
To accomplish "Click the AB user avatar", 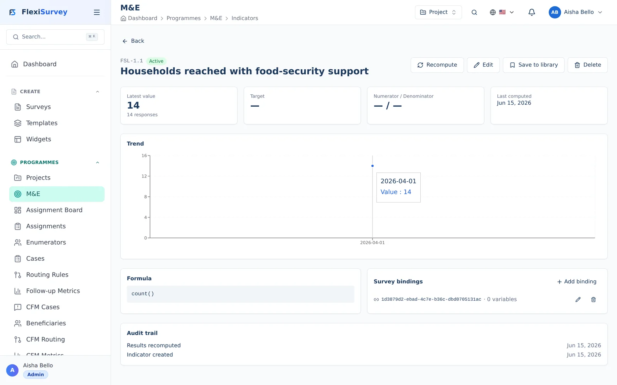I will 555,12.
